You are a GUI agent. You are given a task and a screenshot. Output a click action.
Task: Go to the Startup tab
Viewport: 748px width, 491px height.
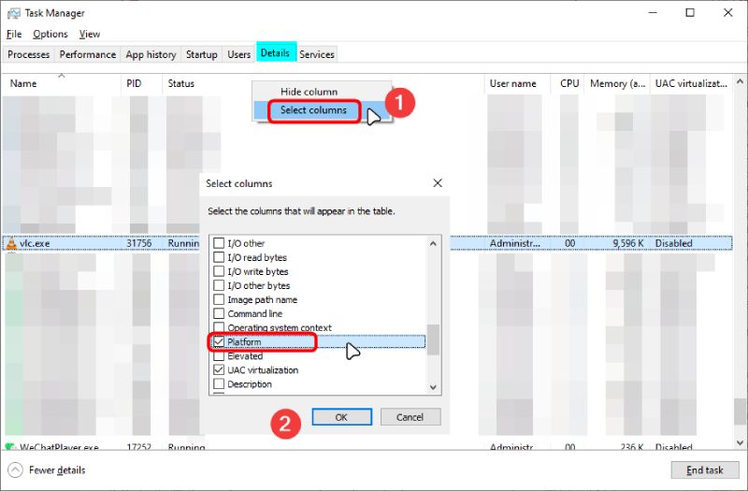[x=201, y=54]
